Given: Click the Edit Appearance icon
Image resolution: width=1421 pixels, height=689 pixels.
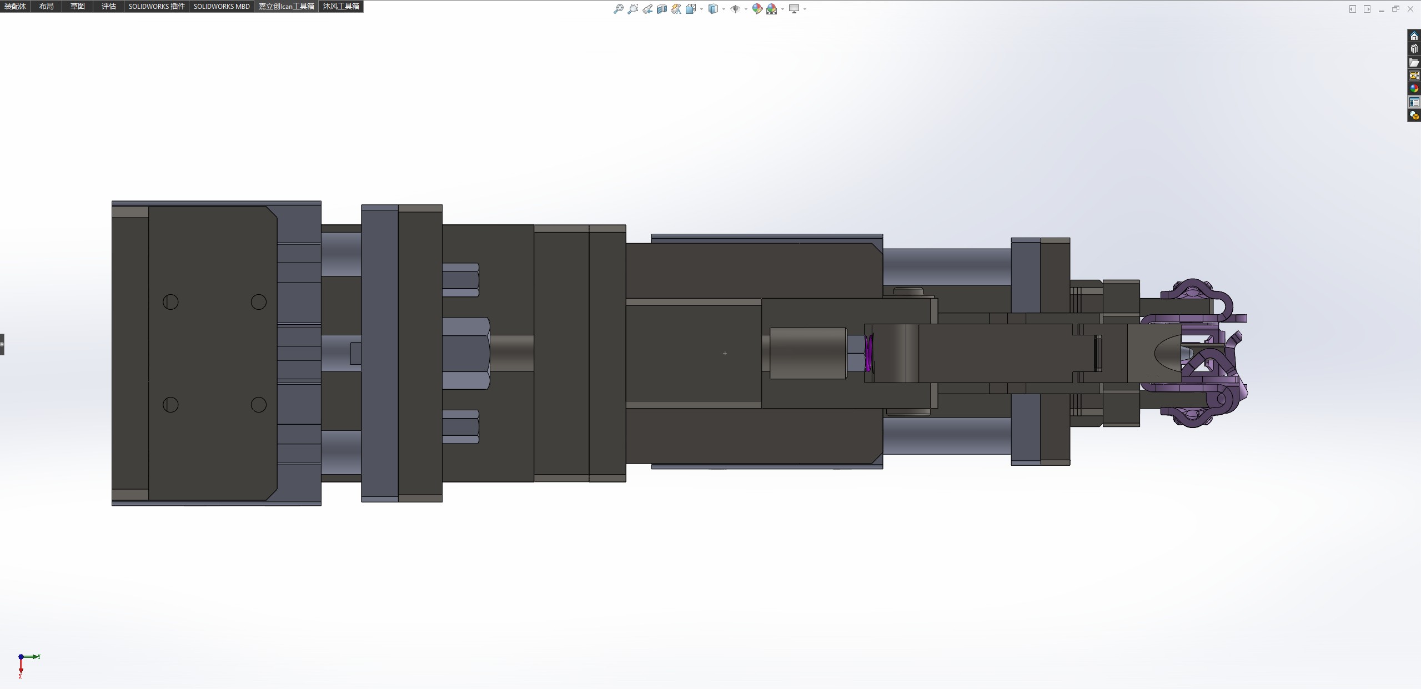Looking at the screenshot, I should click(757, 9).
